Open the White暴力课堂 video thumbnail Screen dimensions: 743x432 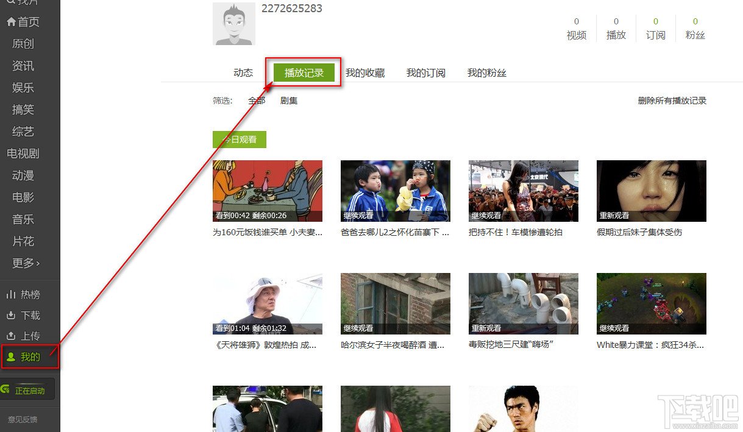[x=650, y=303]
